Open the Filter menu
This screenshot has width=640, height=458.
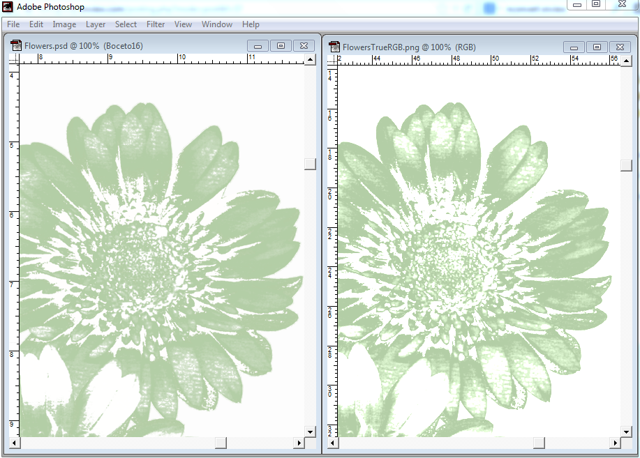(156, 24)
